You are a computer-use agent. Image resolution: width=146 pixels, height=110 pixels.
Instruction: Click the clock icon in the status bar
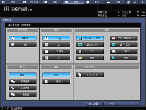coord(2,108)
